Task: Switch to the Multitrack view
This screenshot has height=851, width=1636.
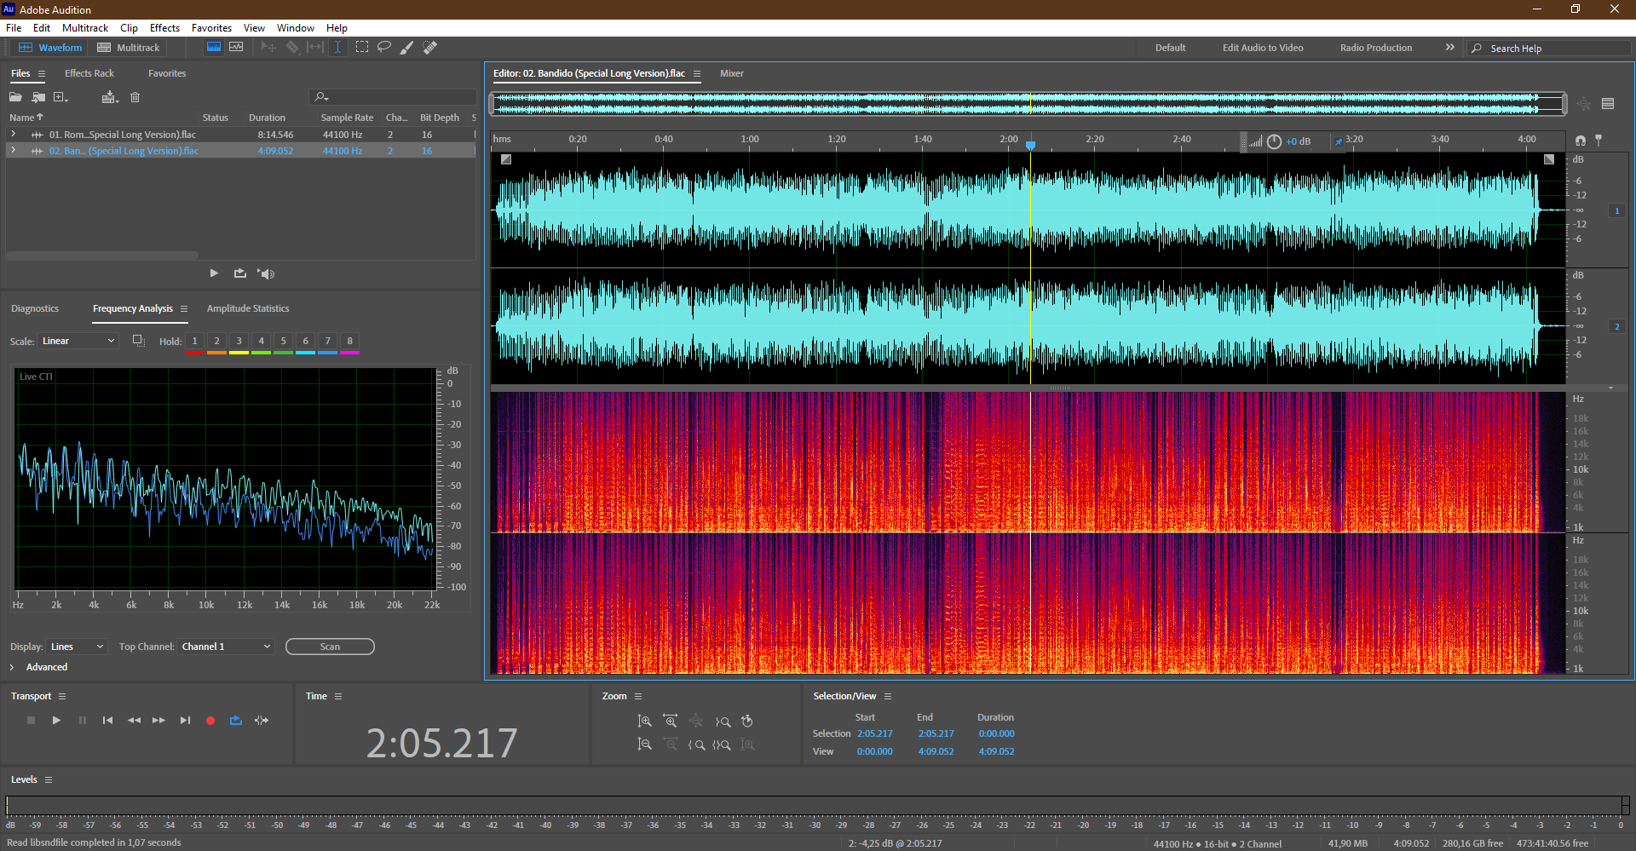Action: pyautogui.click(x=129, y=48)
